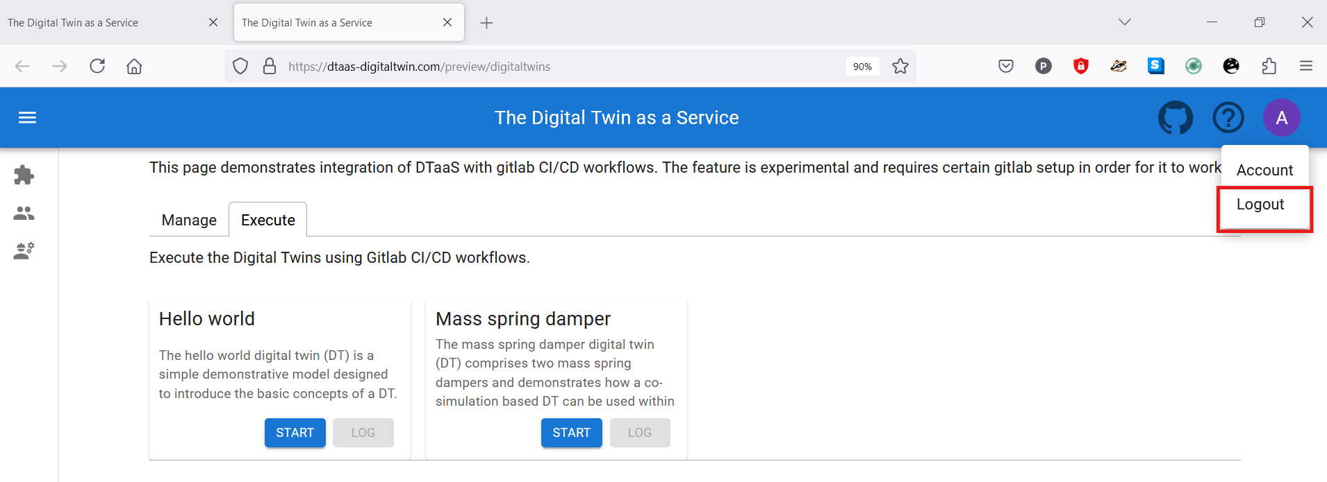
Task: Open Library via puzzle piece sidebar icon
Action: (24, 175)
